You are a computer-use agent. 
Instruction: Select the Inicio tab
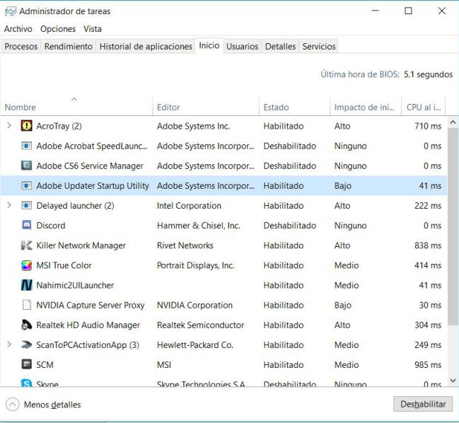tap(209, 45)
